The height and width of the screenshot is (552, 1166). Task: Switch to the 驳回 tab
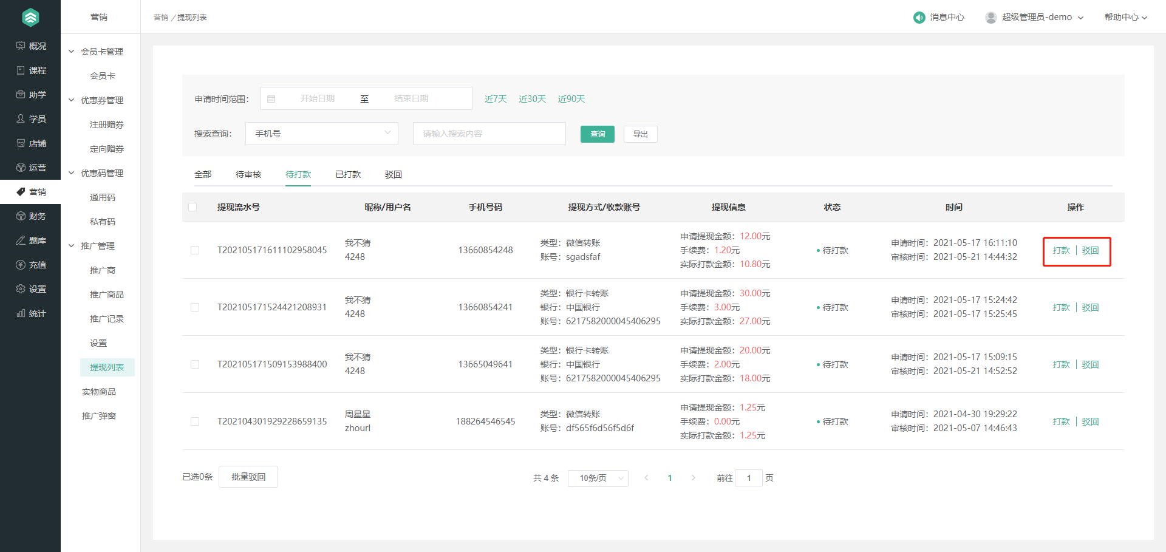(394, 174)
